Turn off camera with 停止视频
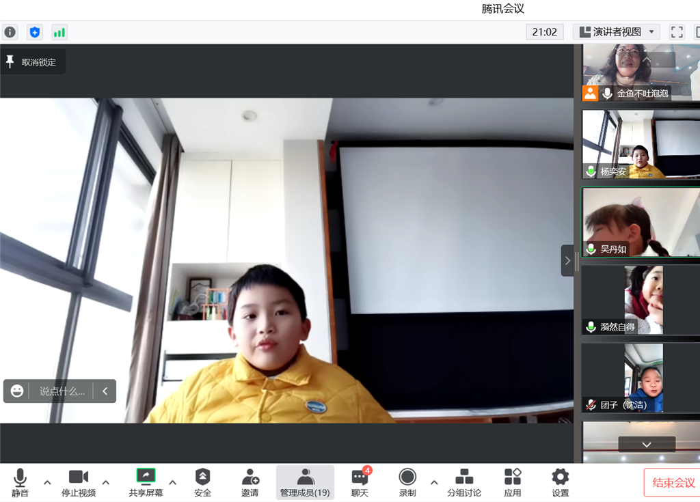The height and width of the screenshot is (502, 700). pyautogui.click(x=79, y=482)
